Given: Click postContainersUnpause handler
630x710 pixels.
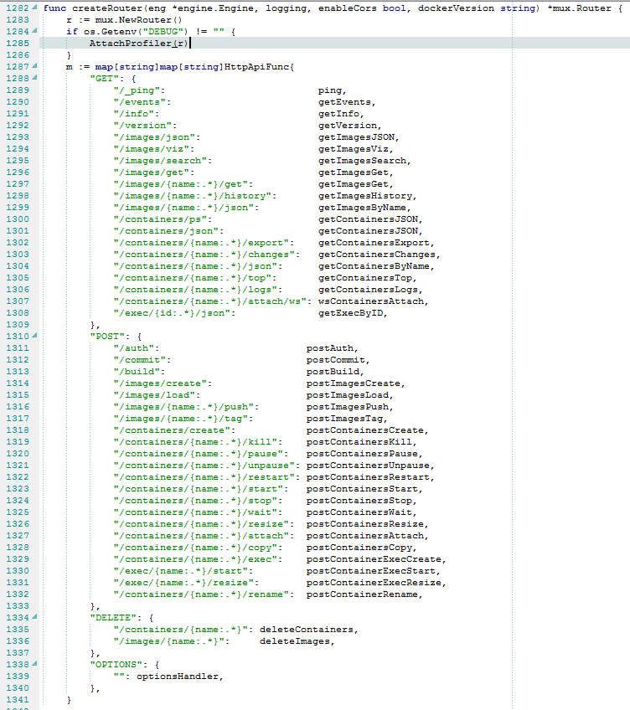Looking at the screenshot, I should tap(368, 466).
